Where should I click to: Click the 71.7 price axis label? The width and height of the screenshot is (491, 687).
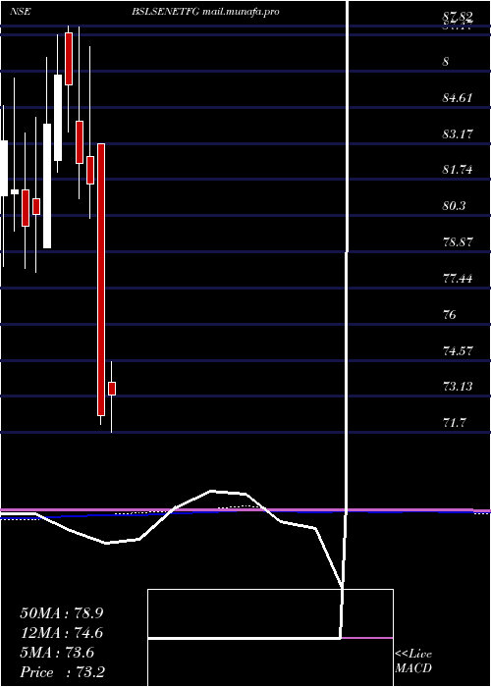click(x=454, y=423)
